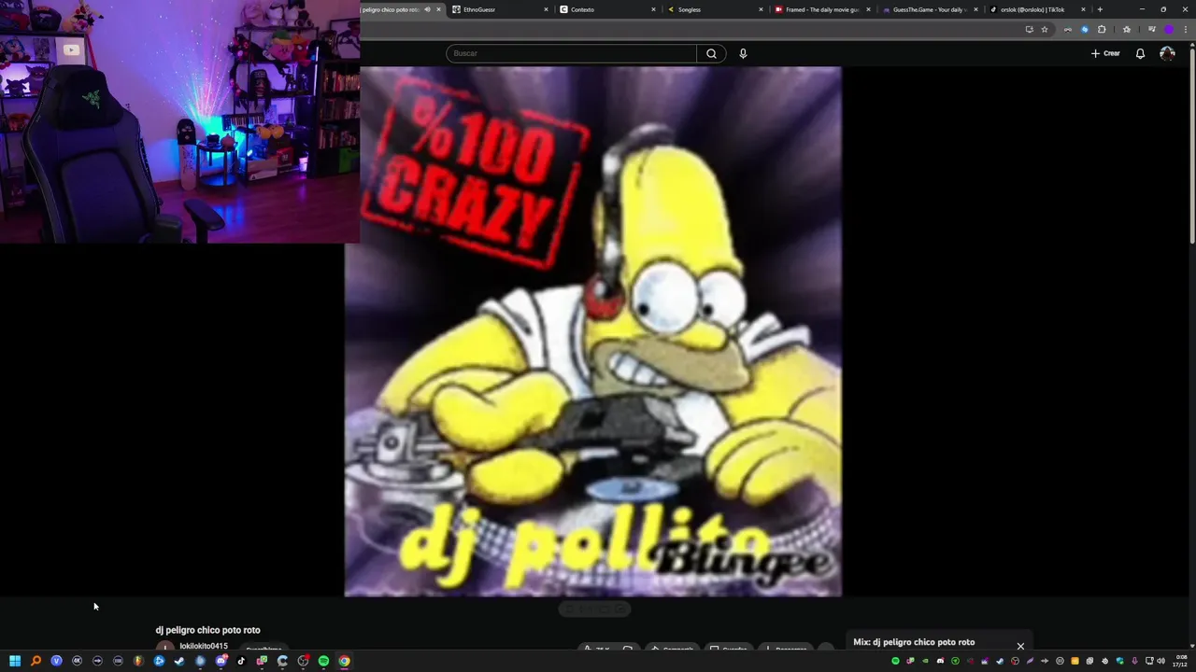The image size is (1196, 672).
Task: Open the Spotify icon in system tray
Action: 895,661
